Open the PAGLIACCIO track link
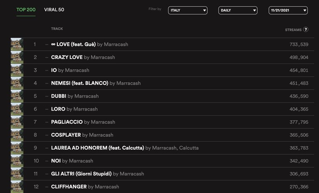Screen dimensions: 319x193 [67, 122]
